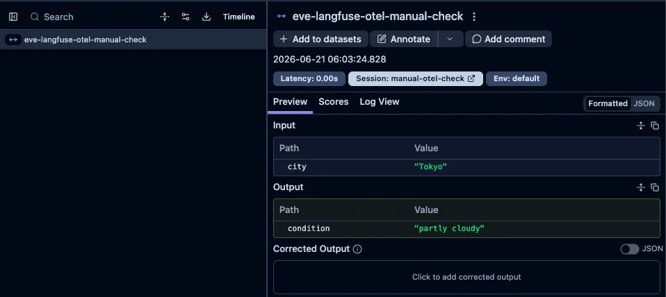This screenshot has width=666, height=297.
Task: Select Formatted view mode
Action: click(608, 103)
